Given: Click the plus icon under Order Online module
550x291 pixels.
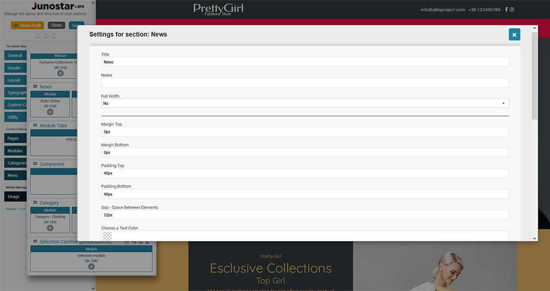Looking at the screenshot, I should click(50, 112).
